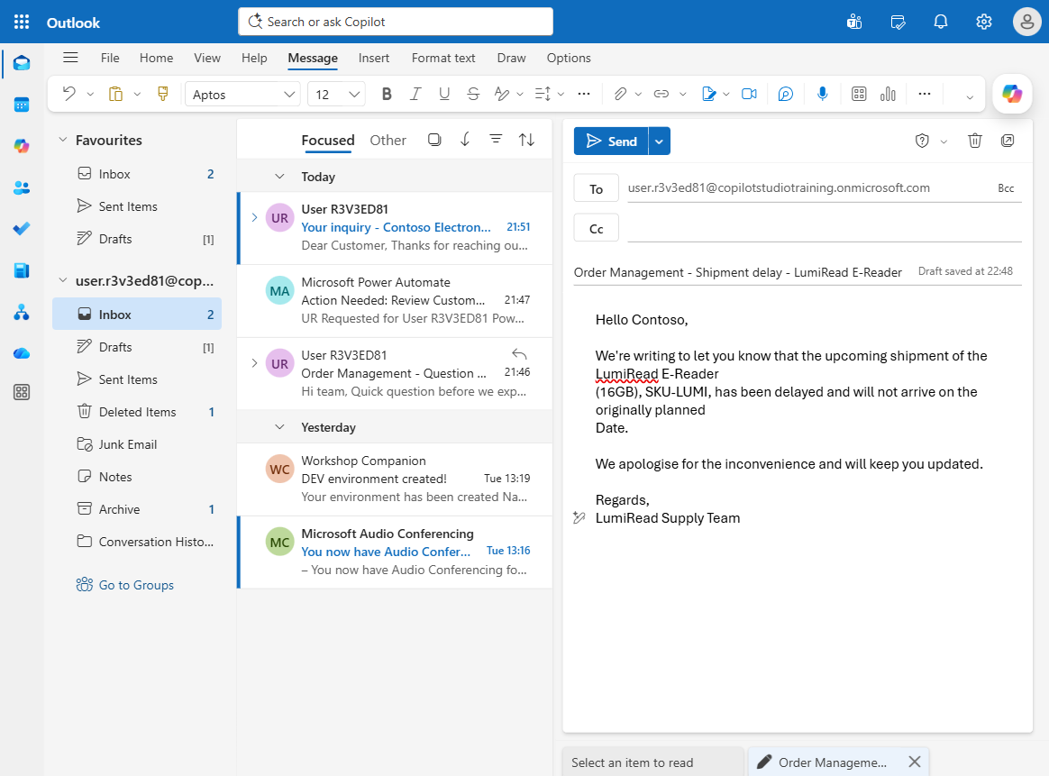Collapse the Today message group

click(x=279, y=177)
